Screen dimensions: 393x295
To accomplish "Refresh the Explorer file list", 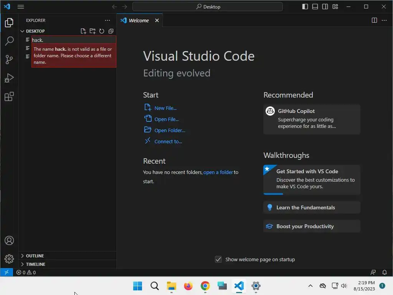I will (101, 31).
